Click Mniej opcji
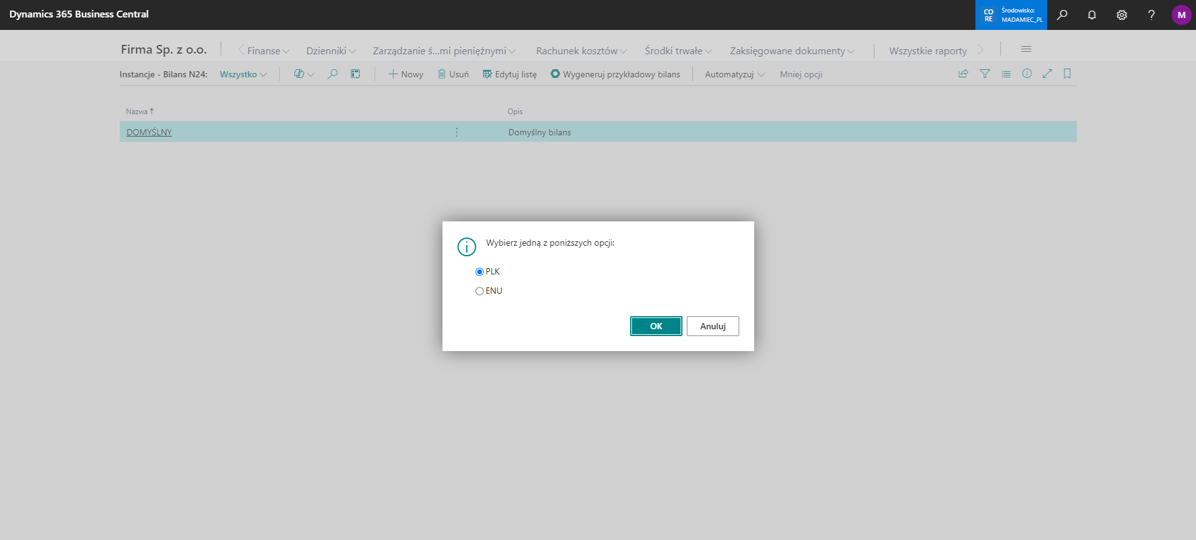The height and width of the screenshot is (540, 1196). [801, 74]
